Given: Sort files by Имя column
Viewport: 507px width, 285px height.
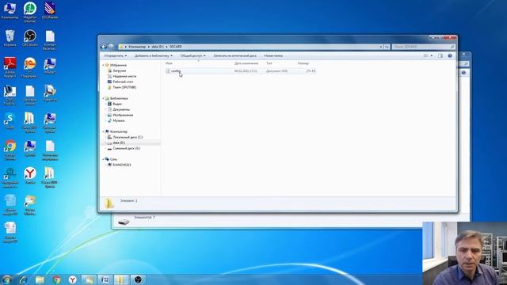Looking at the screenshot, I should (x=169, y=63).
